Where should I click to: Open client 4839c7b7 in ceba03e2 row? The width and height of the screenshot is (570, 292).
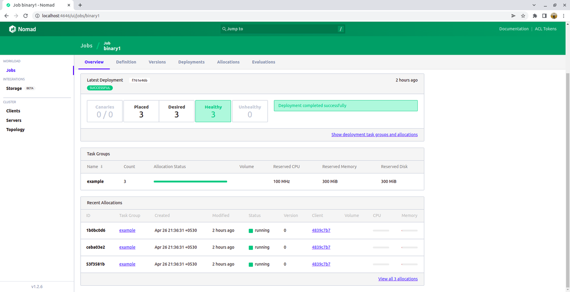(321, 247)
